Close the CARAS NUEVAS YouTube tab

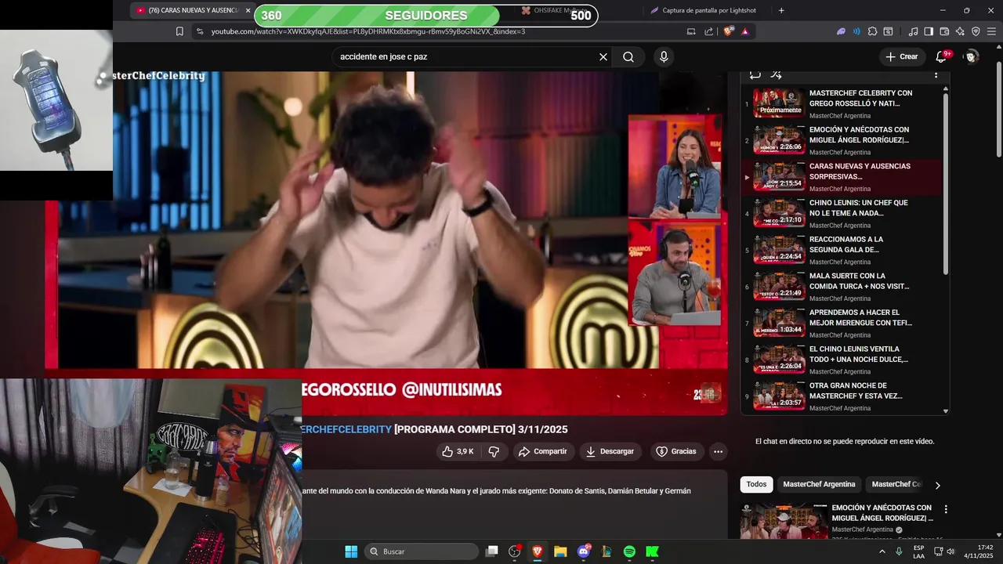pos(248,10)
